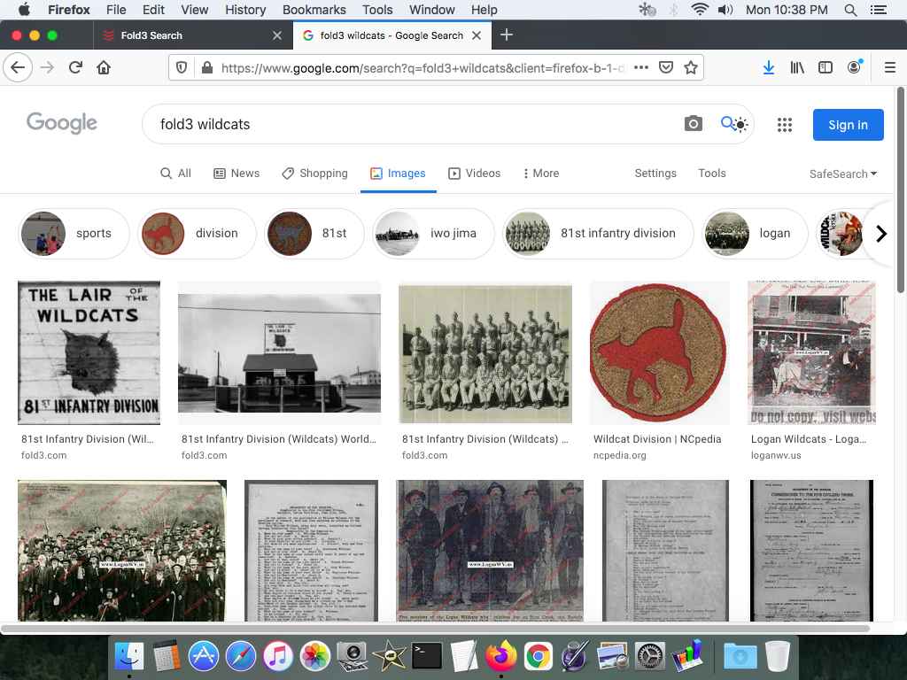907x680 pixels.
Task: Bookmark this page with the star icon
Action: pyautogui.click(x=691, y=67)
